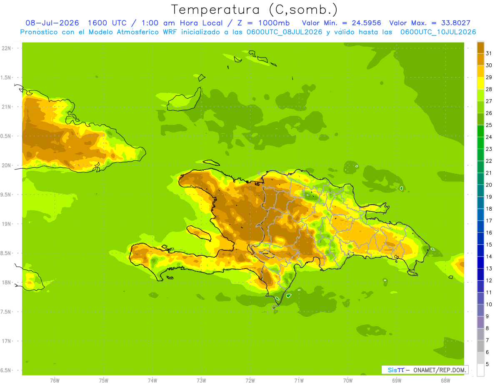Click the "70W" longitude axis label
The image size is (500, 386).
(x=348, y=381)
